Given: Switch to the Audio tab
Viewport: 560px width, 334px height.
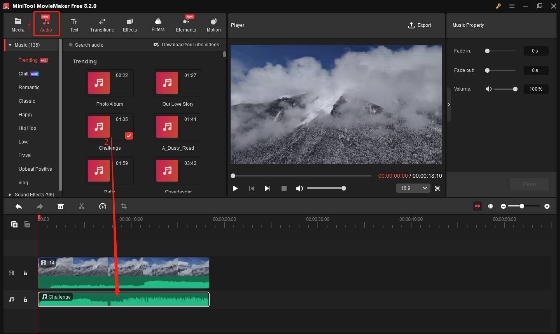Looking at the screenshot, I should tap(46, 24).
